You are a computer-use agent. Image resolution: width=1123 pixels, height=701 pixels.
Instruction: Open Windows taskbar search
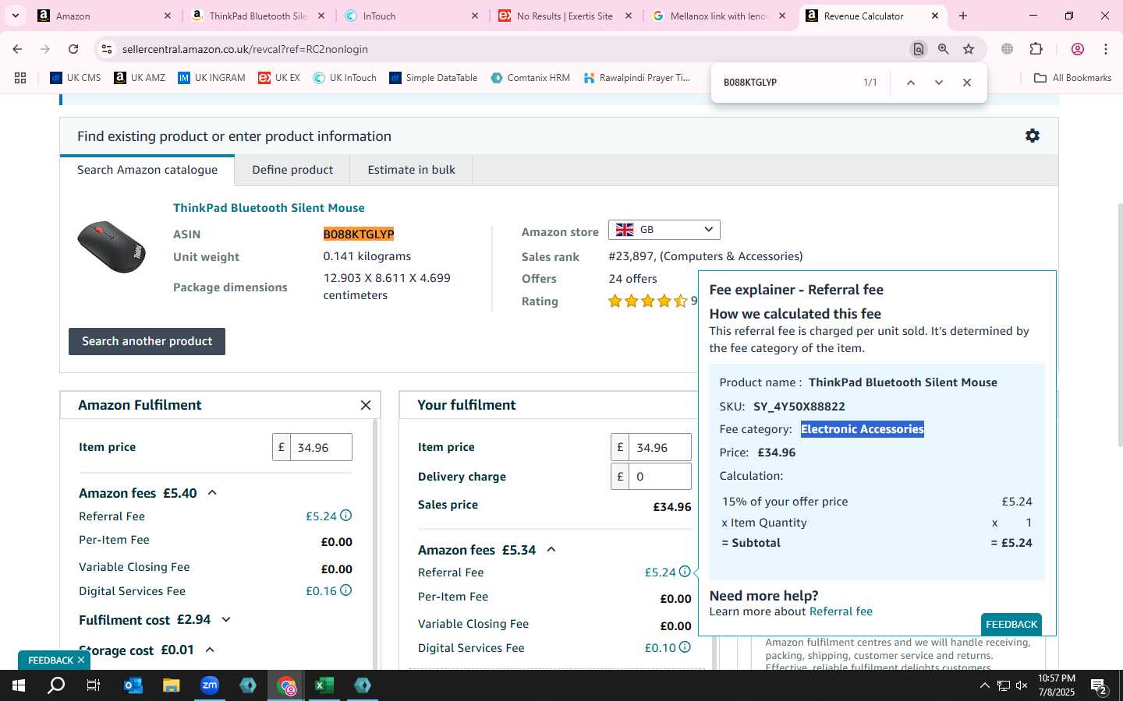pyautogui.click(x=56, y=685)
